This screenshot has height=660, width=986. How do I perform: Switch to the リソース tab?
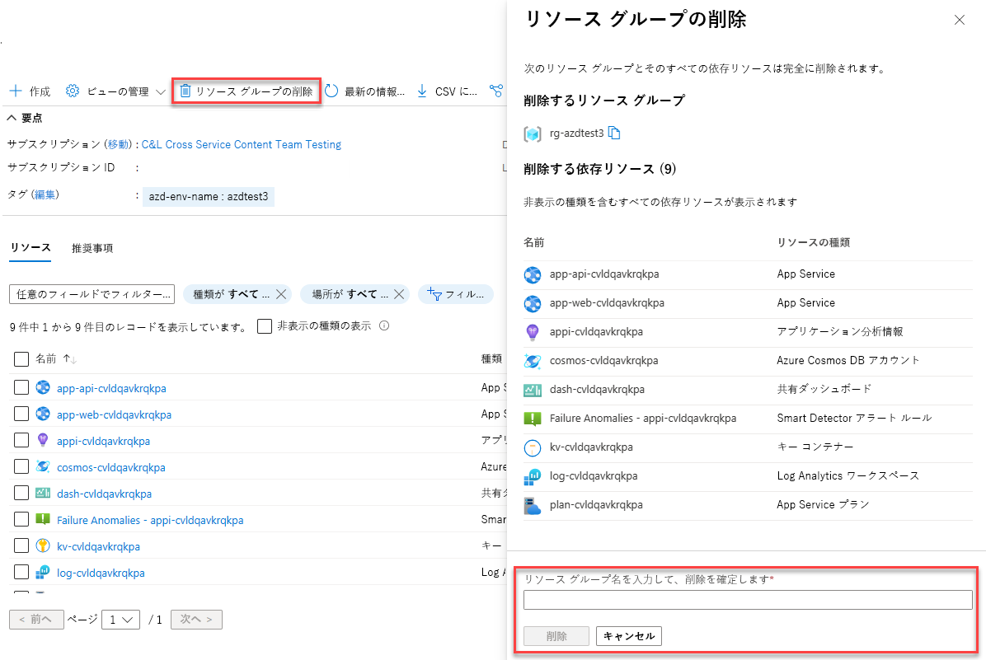point(31,248)
